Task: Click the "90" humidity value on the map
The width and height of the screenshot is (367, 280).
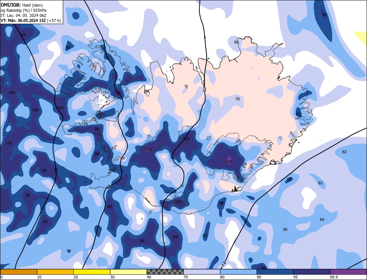Action: (x=285, y=229)
